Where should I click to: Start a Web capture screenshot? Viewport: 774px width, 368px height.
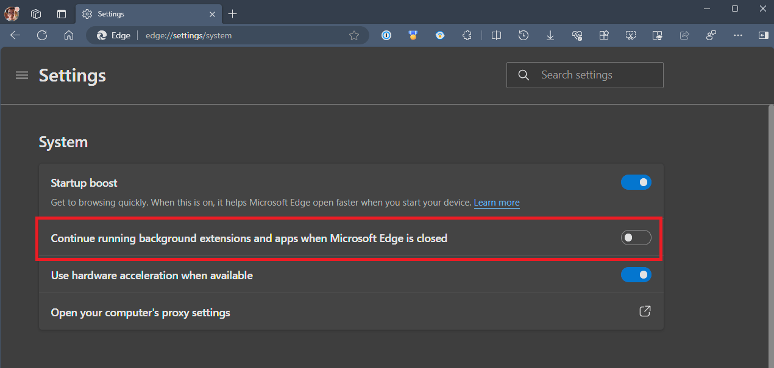coord(630,35)
